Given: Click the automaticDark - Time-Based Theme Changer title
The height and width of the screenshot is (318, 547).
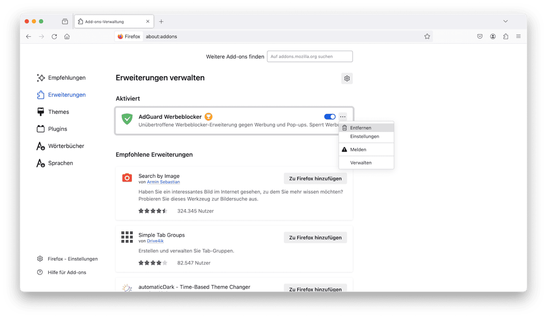Looking at the screenshot, I should [194, 287].
